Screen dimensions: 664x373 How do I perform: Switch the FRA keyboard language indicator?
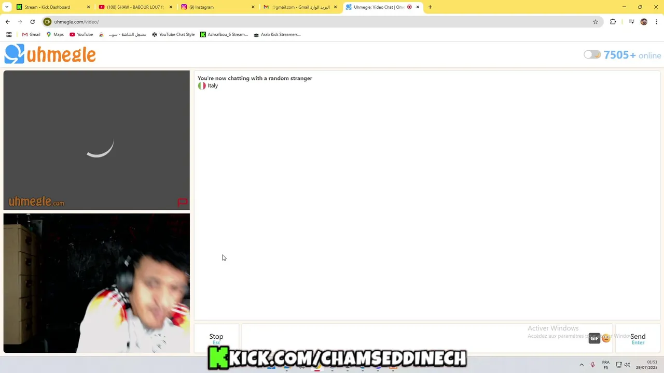click(605, 365)
